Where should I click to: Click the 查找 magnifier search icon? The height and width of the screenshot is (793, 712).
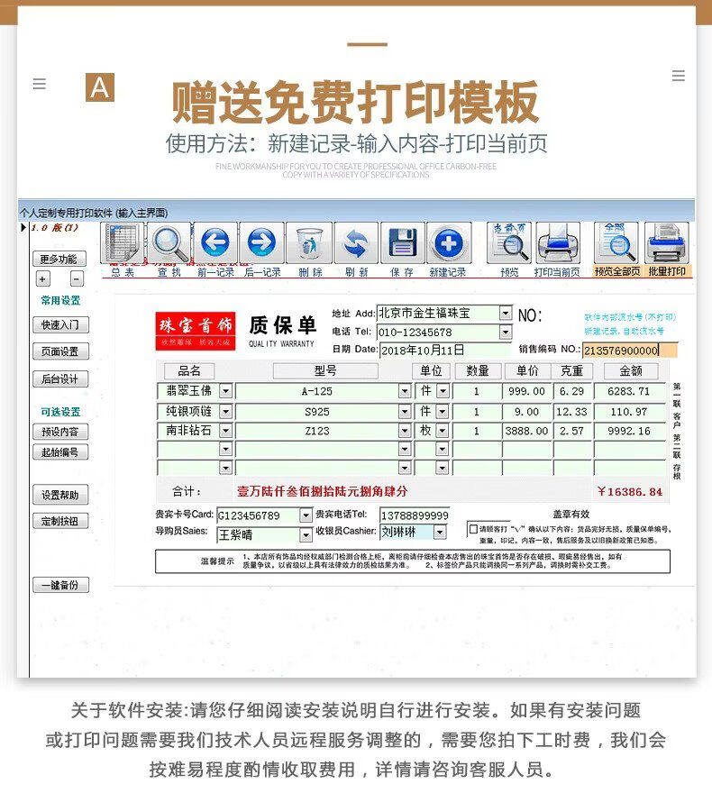point(169,243)
